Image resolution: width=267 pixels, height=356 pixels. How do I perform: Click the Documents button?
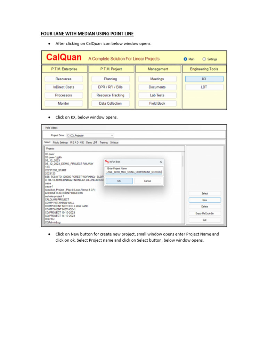tap(157, 87)
